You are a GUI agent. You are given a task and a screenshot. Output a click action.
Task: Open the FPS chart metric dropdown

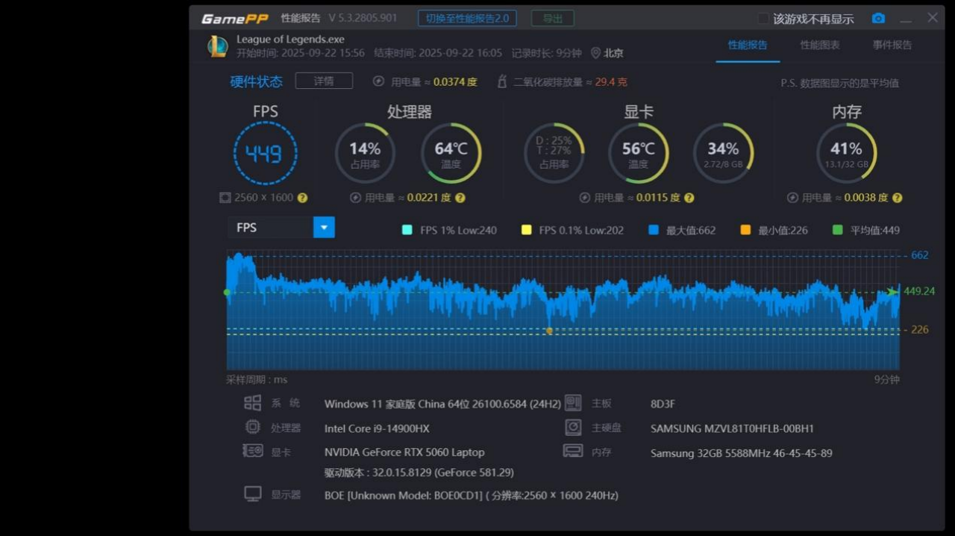[324, 228]
